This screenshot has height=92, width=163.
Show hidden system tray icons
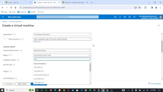(x=128, y=90)
